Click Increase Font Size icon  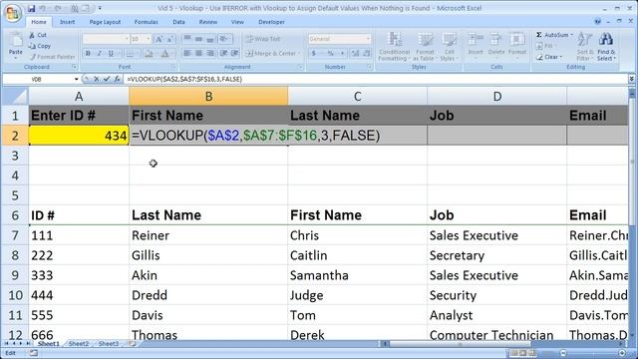tap(159, 39)
